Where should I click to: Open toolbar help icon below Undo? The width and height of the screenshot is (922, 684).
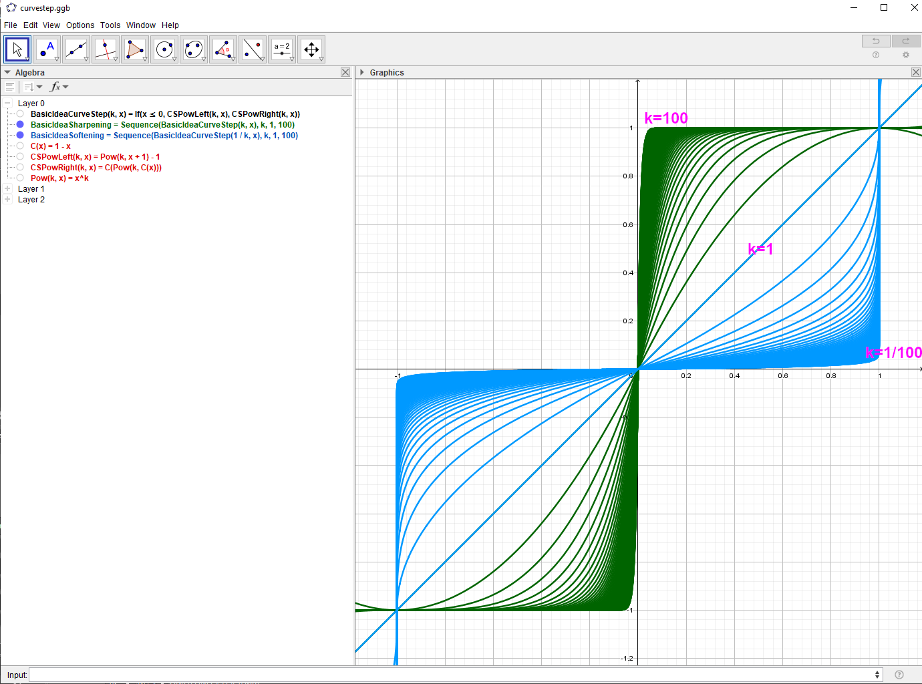click(x=876, y=55)
